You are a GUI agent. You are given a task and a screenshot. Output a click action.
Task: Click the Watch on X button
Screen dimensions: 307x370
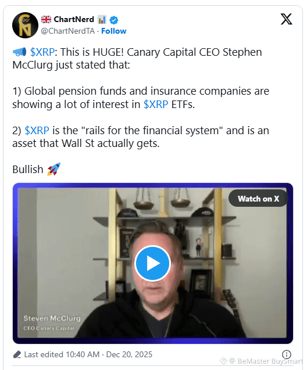(258, 199)
